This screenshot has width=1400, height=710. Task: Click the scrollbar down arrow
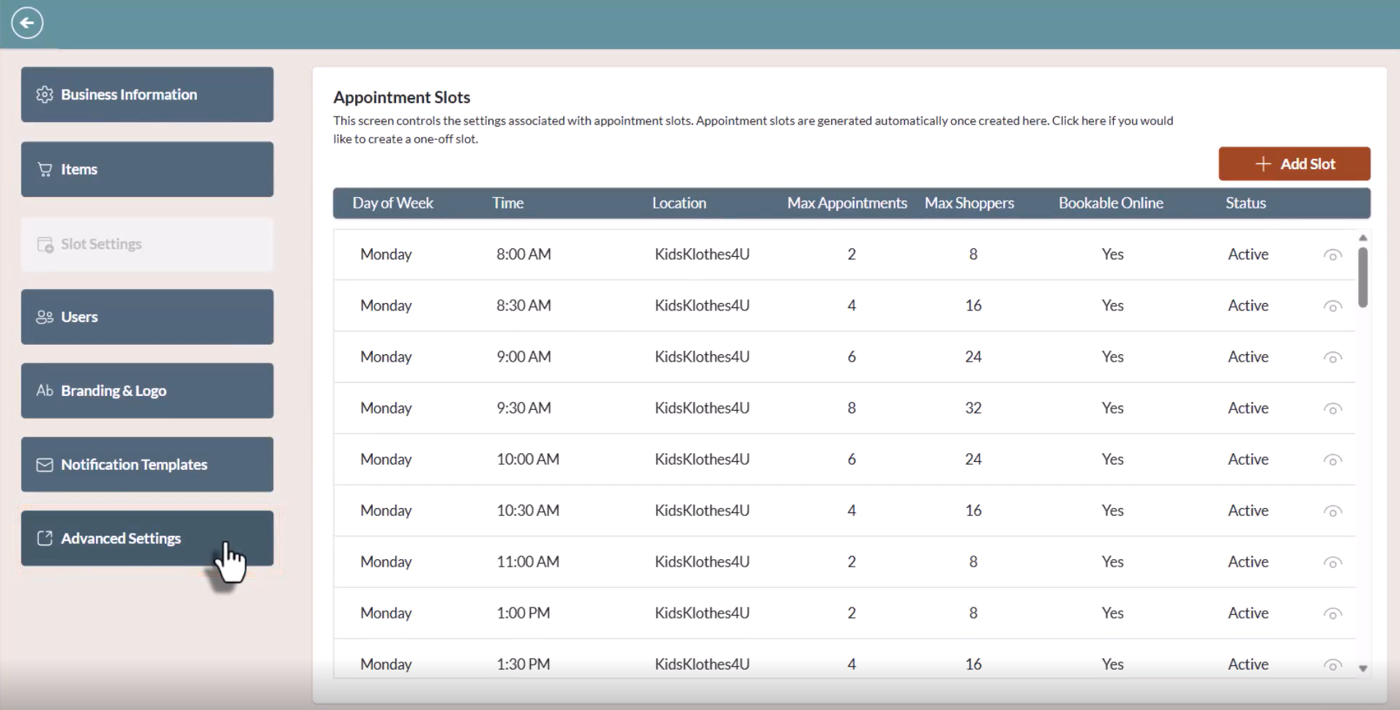tap(1363, 668)
